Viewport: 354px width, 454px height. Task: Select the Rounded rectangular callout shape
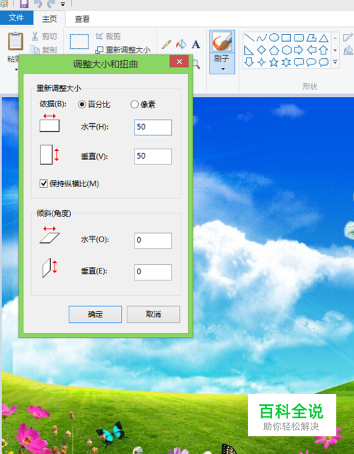[x=299, y=62]
